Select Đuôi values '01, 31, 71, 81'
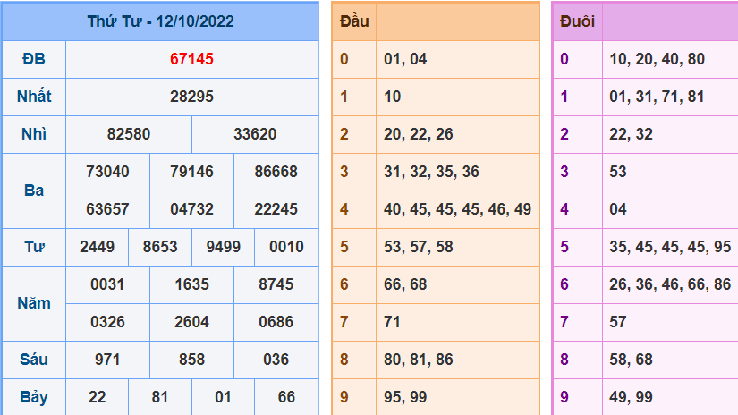 (x=657, y=97)
